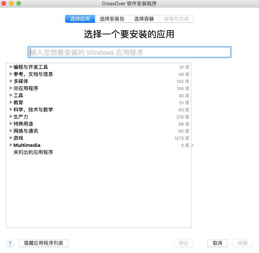Focus the Windows 应用程序 search field
259x253 pixels.
point(129,52)
